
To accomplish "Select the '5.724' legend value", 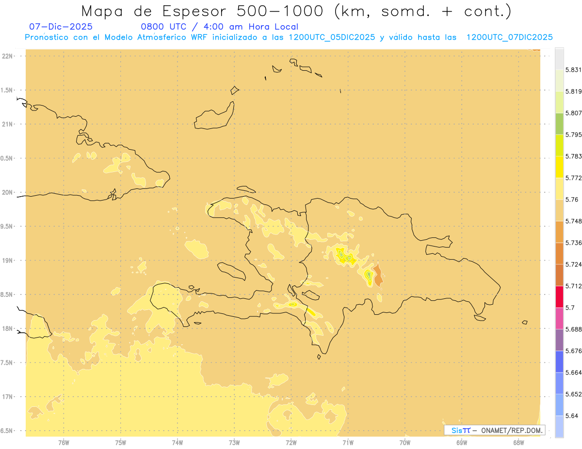I will (573, 264).
